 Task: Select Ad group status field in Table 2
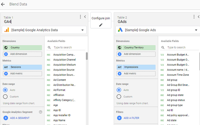[x=176, y=100]
